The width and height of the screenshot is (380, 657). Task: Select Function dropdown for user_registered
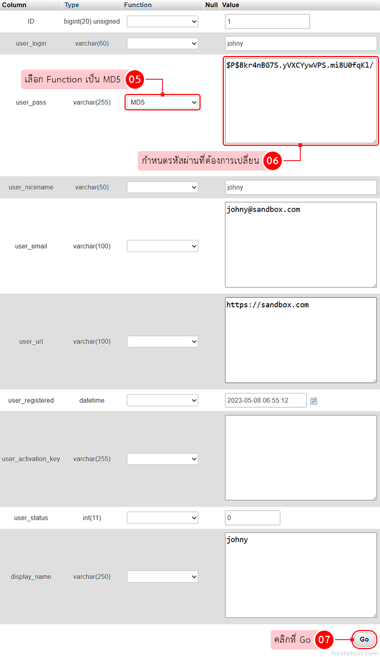pos(163,400)
